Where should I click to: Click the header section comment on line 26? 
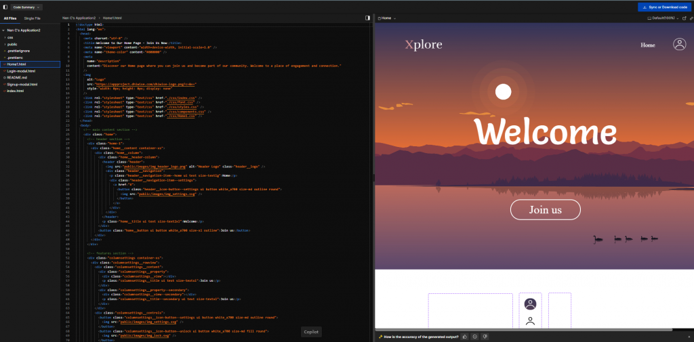tap(108, 139)
